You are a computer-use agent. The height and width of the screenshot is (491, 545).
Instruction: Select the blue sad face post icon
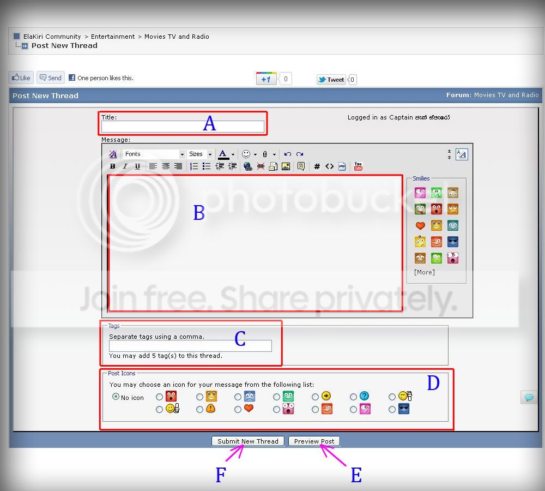point(238,397)
